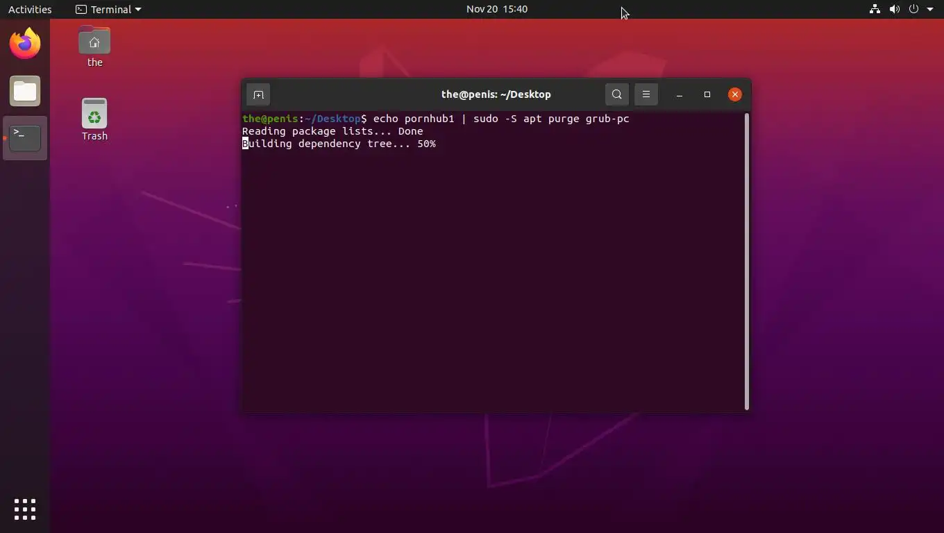
Task: Close the terminal window
Action: [x=735, y=94]
